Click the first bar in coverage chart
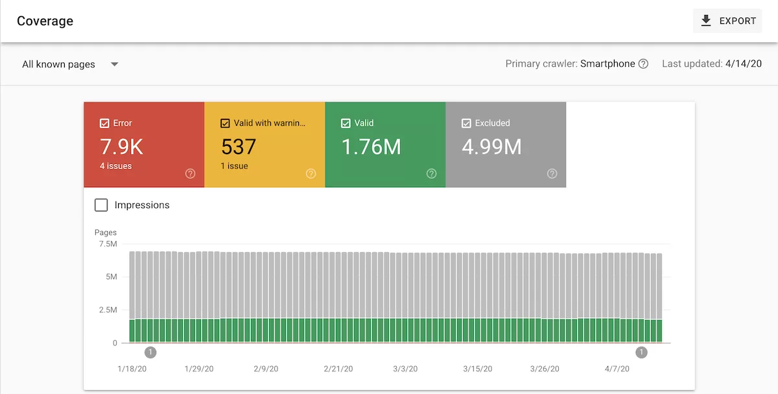Screen dimensions: 778x394 click(x=132, y=298)
